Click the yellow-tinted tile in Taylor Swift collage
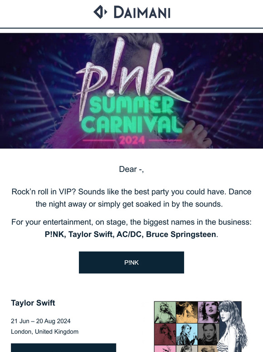Screen dimensions: 263x352 pyautogui.click(x=187, y=312)
